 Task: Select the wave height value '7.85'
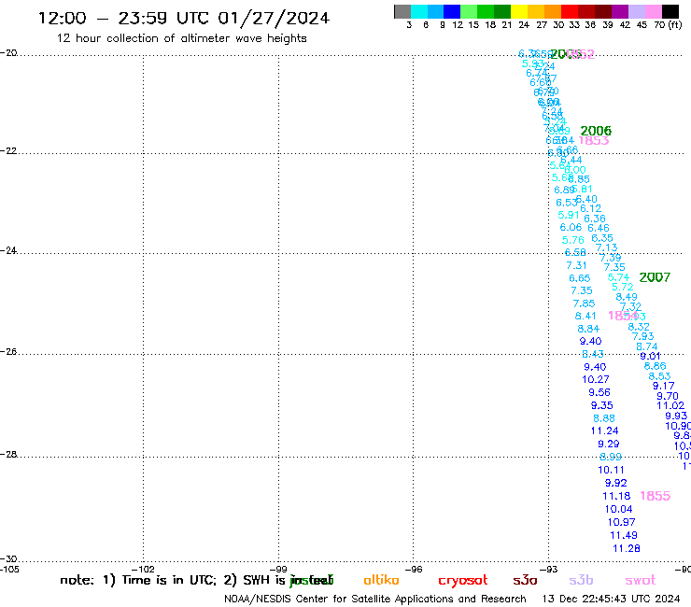(x=584, y=303)
